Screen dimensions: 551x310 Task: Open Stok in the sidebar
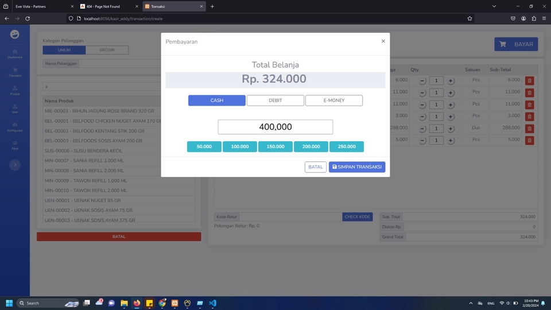[x=15, y=108]
